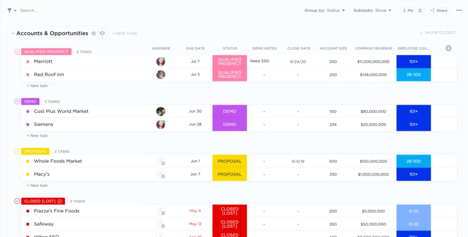Collapse the Qualified Prospect group

tap(17, 52)
